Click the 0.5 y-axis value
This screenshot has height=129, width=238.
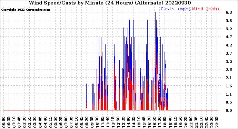pyautogui.click(x=229, y=102)
